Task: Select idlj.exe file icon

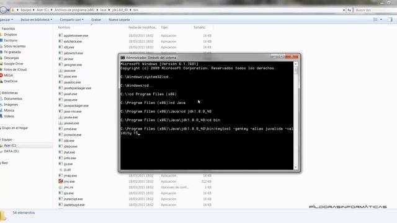Action: click(60, 47)
